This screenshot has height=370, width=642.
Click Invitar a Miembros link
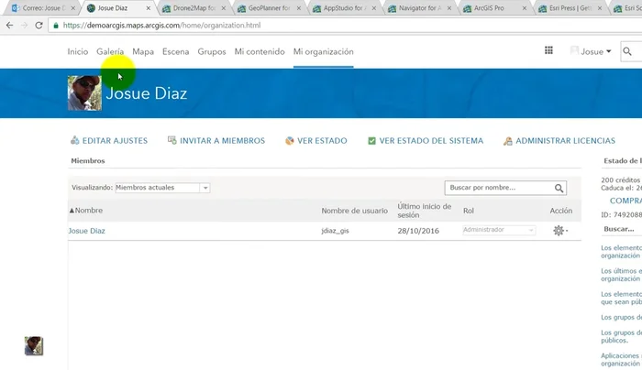click(x=222, y=141)
